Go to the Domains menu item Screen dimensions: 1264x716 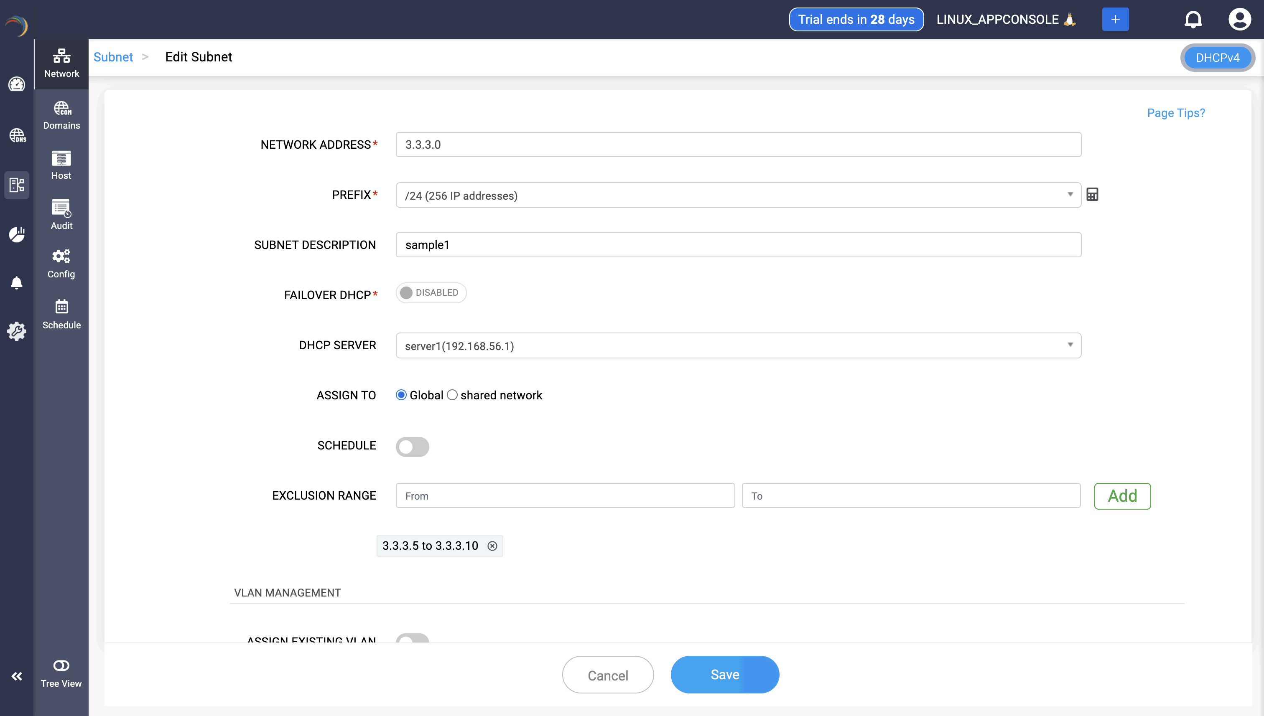pos(61,115)
